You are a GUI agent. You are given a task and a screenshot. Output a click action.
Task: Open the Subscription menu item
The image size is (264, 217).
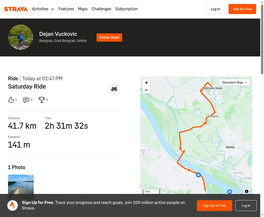[126, 9]
